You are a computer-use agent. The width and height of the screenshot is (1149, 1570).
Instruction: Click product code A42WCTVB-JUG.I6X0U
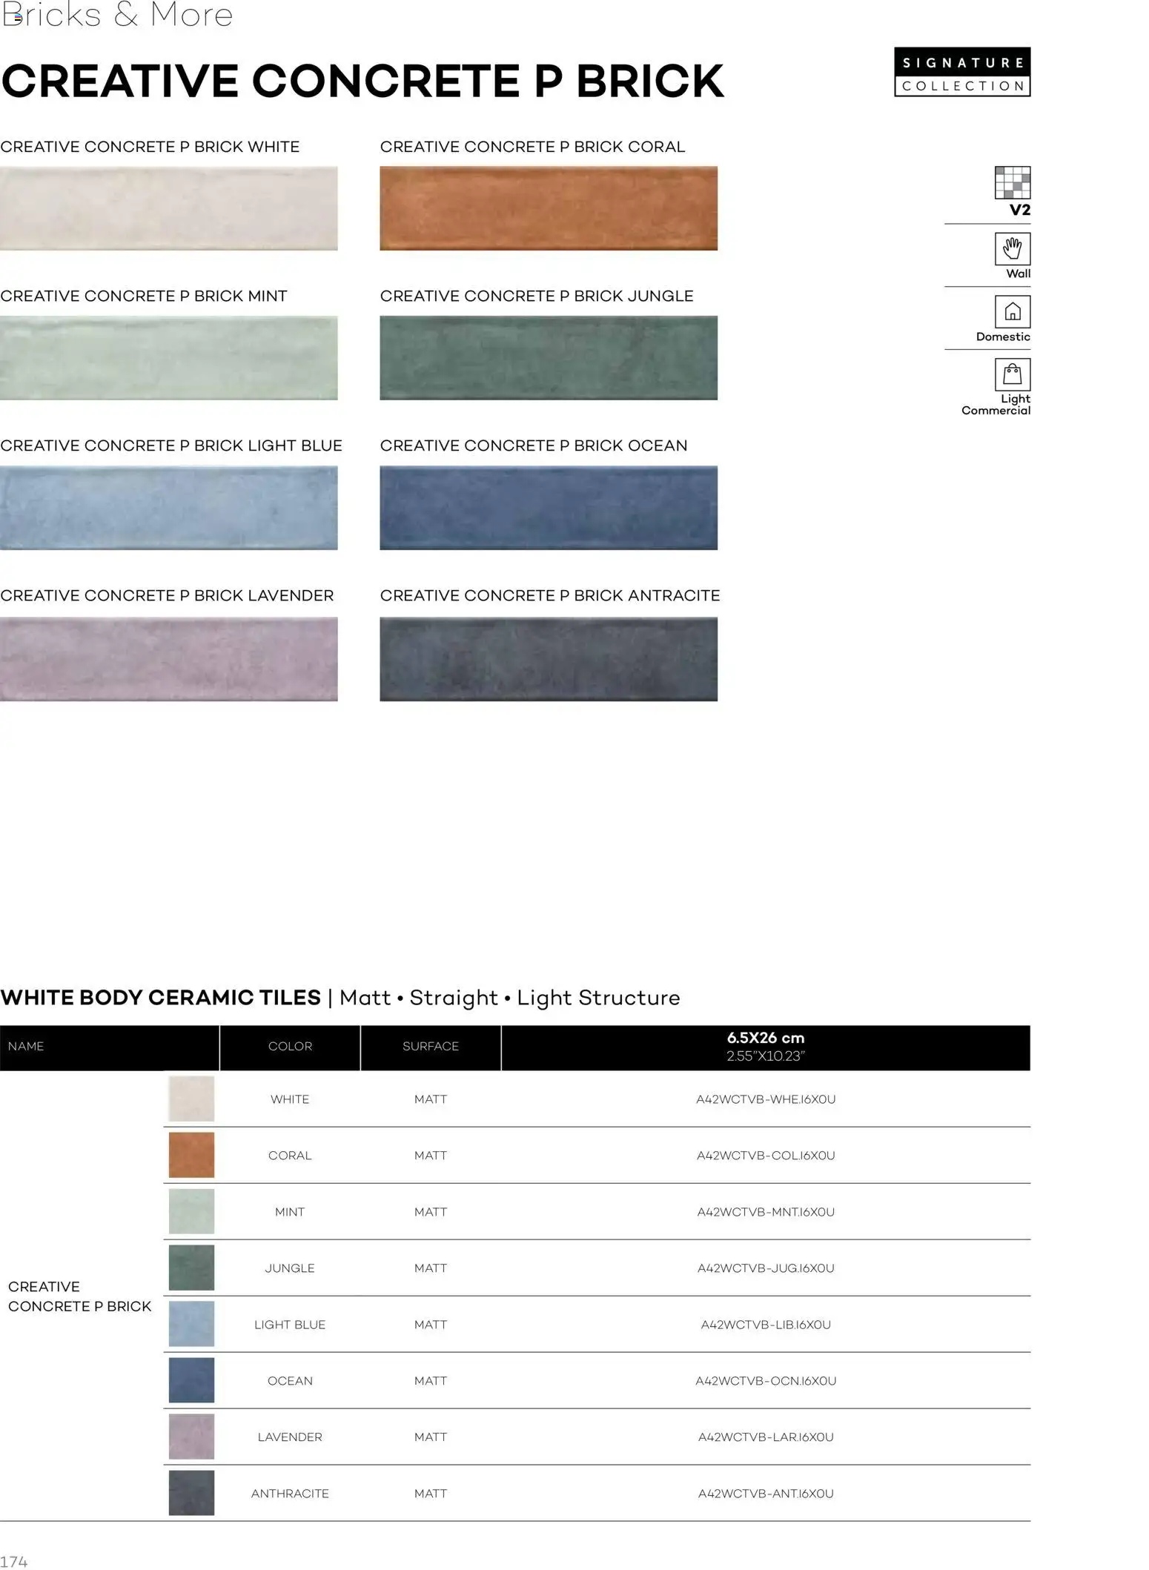tap(766, 1268)
